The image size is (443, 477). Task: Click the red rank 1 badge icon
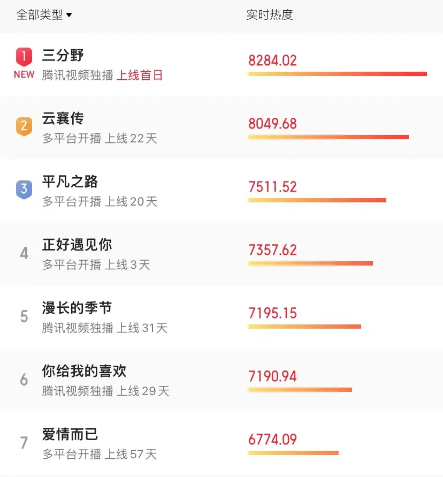coord(24,57)
